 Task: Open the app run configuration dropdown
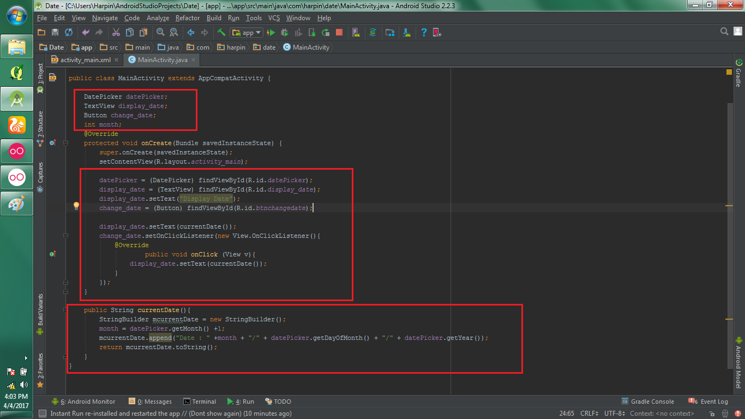click(247, 33)
